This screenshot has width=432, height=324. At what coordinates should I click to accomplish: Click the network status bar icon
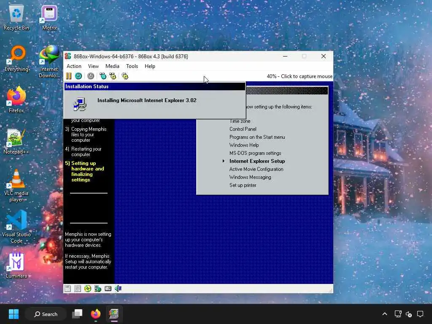pyautogui.click(x=98, y=289)
